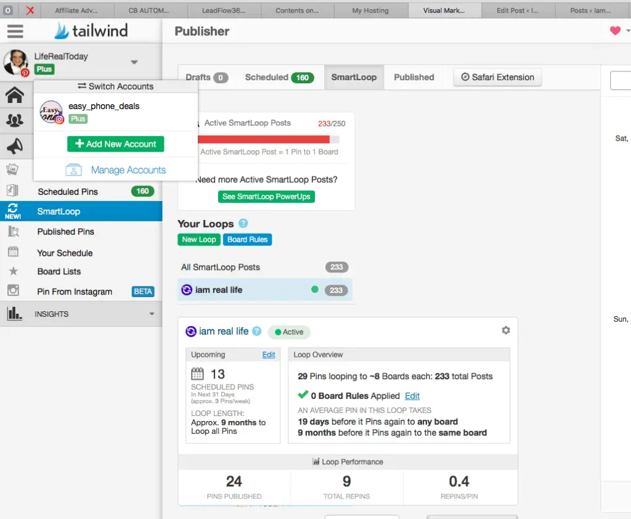Click the Manage Accounts icon
The width and height of the screenshot is (631, 519).
click(x=74, y=170)
